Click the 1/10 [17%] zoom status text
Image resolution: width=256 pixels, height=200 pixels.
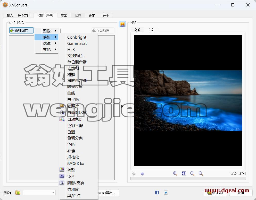pos(238,173)
